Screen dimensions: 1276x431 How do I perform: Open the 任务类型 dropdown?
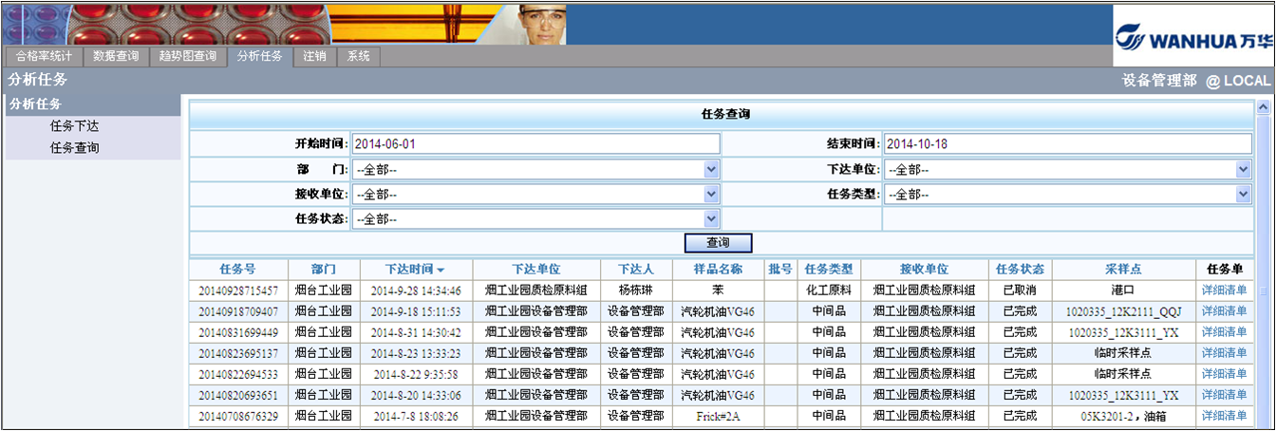click(x=1243, y=194)
